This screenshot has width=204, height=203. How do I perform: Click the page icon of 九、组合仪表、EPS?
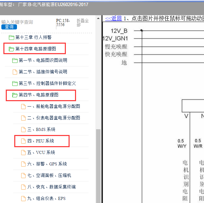[23, 199]
